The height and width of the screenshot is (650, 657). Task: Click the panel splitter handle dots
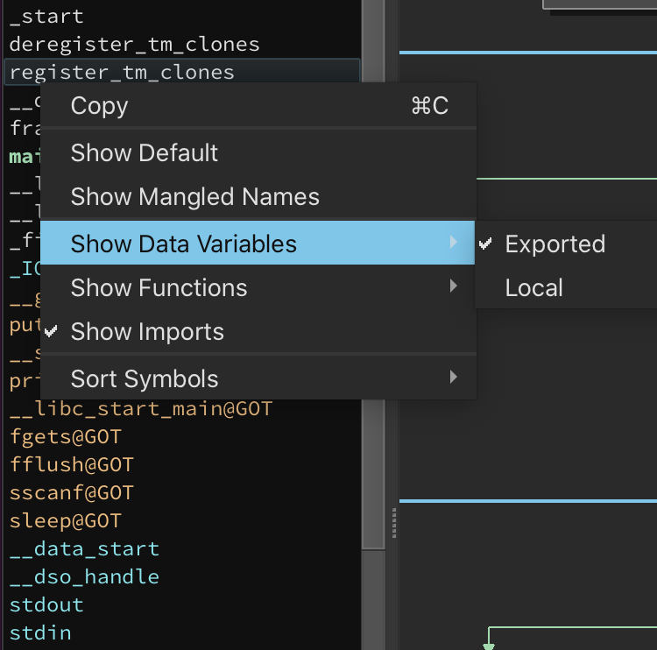click(x=394, y=523)
